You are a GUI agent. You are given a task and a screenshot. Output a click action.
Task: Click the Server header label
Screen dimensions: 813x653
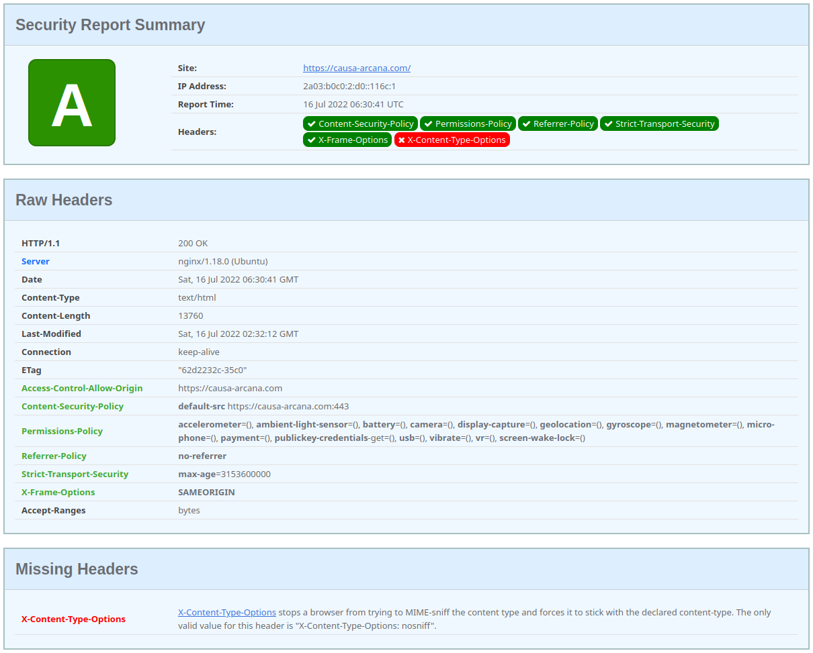click(36, 261)
